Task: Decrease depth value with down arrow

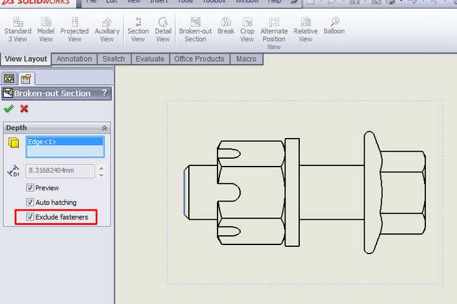Action: click(101, 175)
